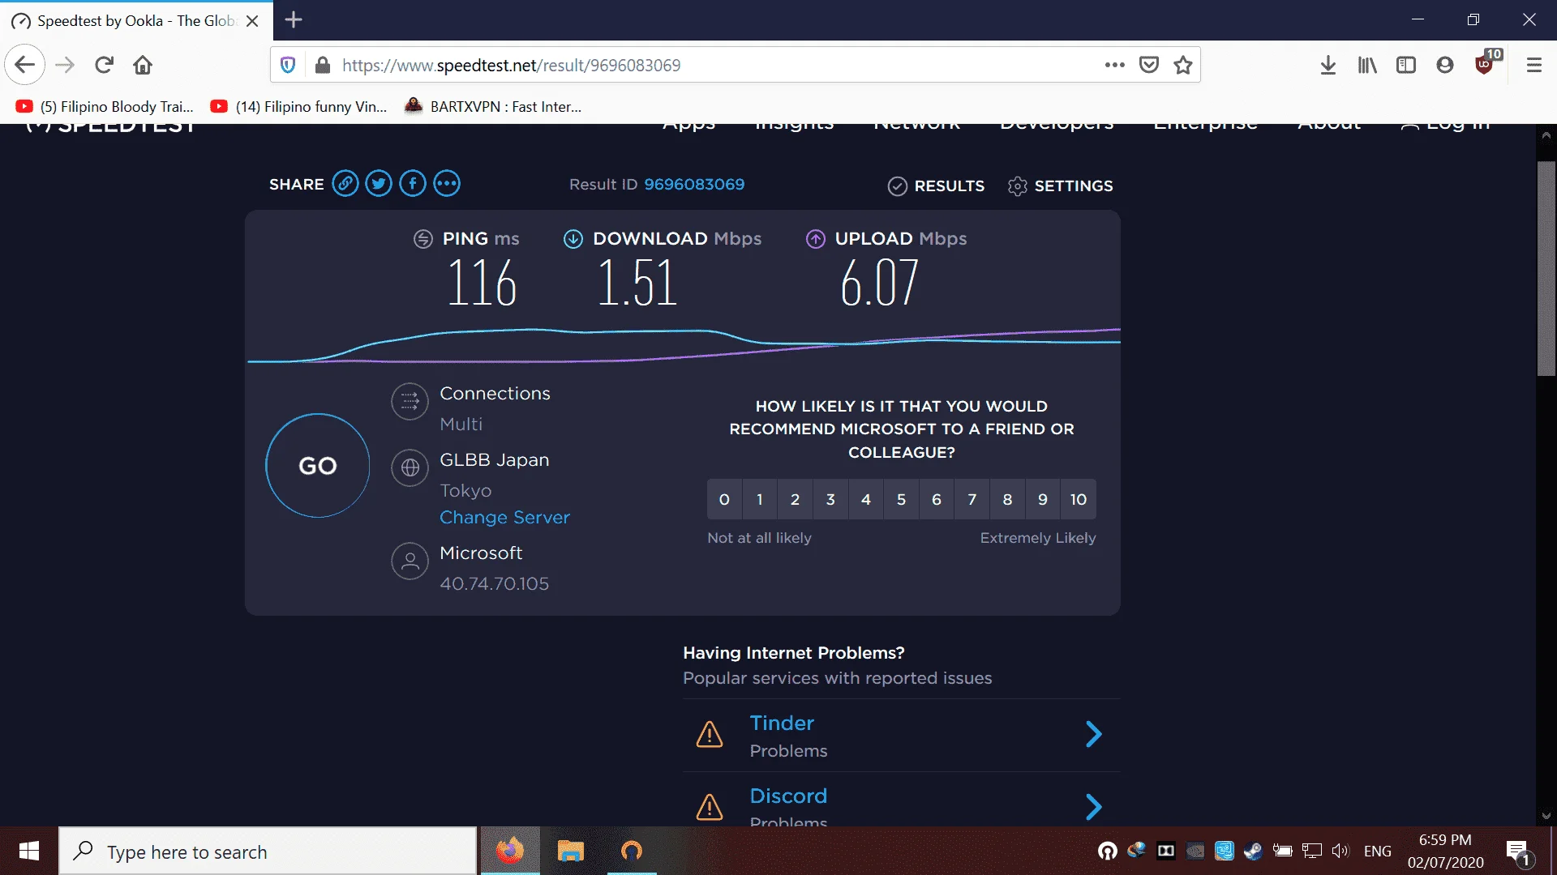
Task: Share result on Facebook icon
Action: pyautogui.click(x=413, y=184)
